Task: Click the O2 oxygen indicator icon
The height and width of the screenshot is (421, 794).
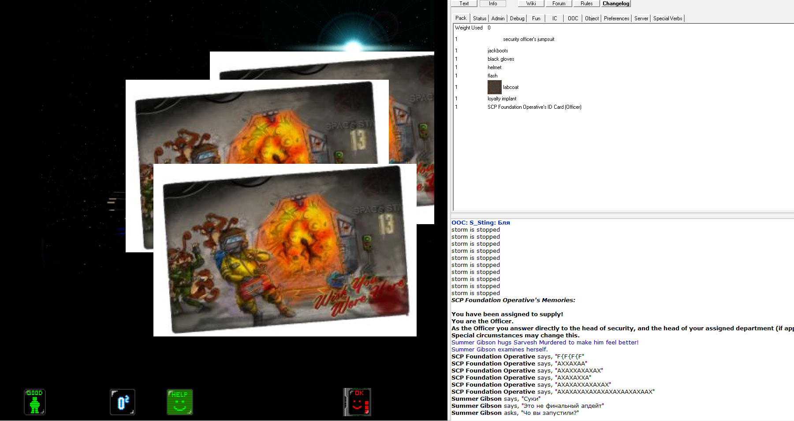Action: 123,402
